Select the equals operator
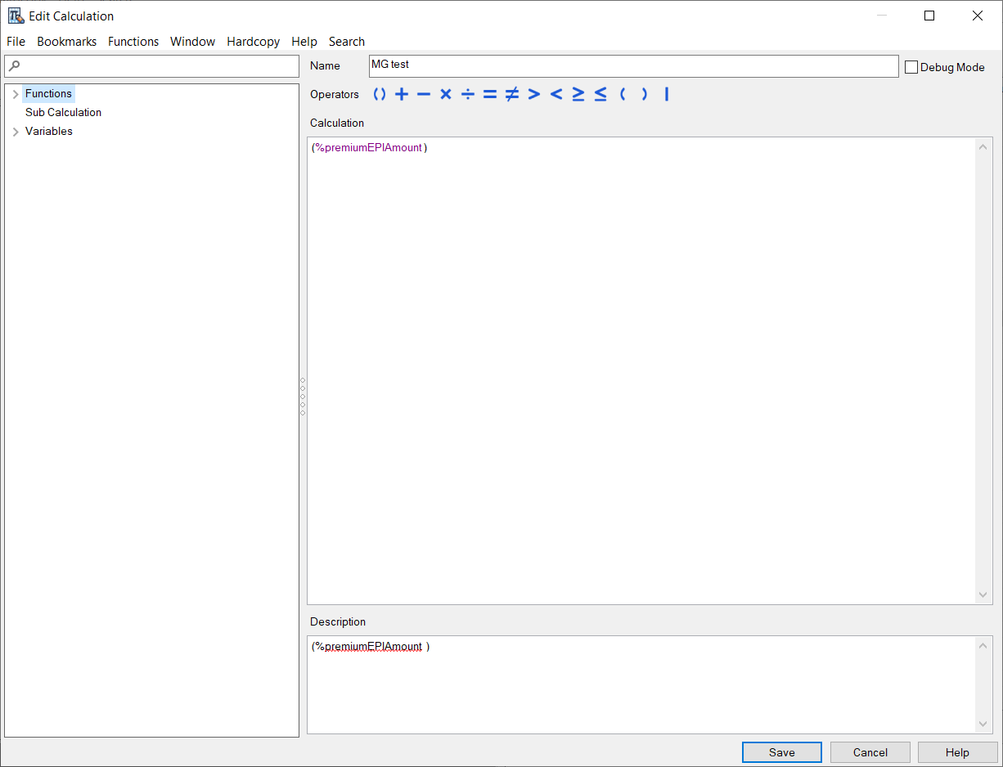The height and width of the screenshot is (767, 1003). 489,94
